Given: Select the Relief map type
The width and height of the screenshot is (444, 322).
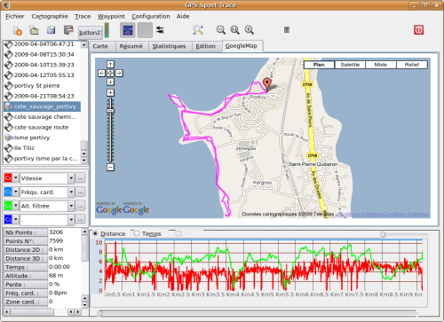Looking at the screenshot, I should pyautogui.click(x=412, y=65).
